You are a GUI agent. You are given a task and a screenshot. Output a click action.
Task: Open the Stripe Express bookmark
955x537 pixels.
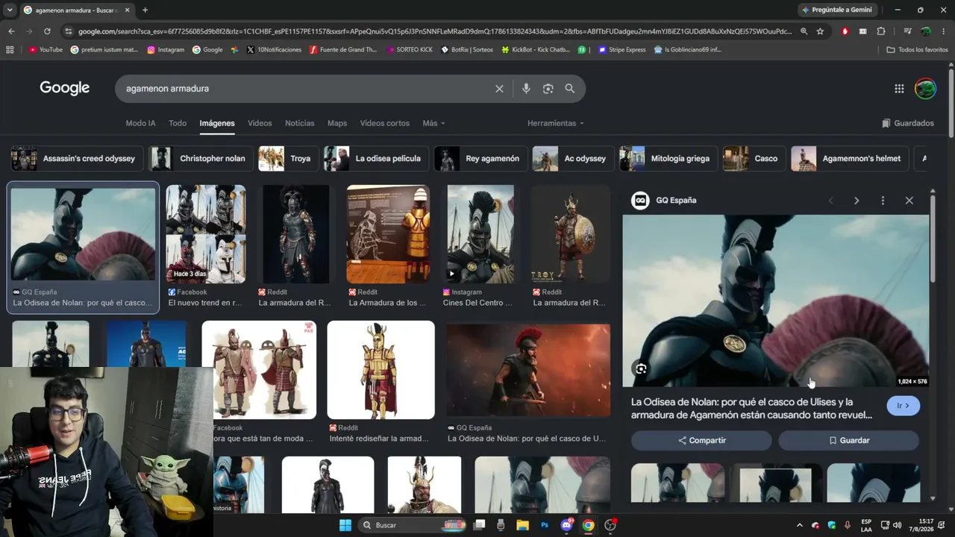coord(621,50)
